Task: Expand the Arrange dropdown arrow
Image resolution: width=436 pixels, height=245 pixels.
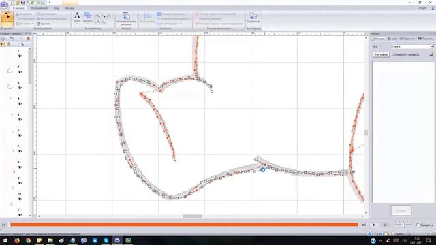Action: 148,24
